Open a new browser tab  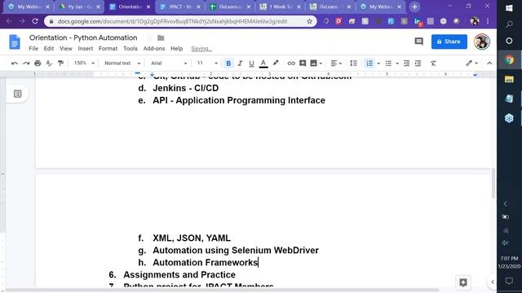[x=414, y=7]
